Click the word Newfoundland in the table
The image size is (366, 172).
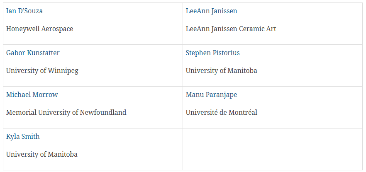[103, 113]
